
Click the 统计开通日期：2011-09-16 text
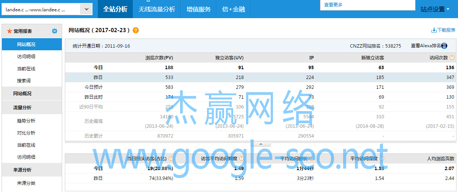click(101, 46)
